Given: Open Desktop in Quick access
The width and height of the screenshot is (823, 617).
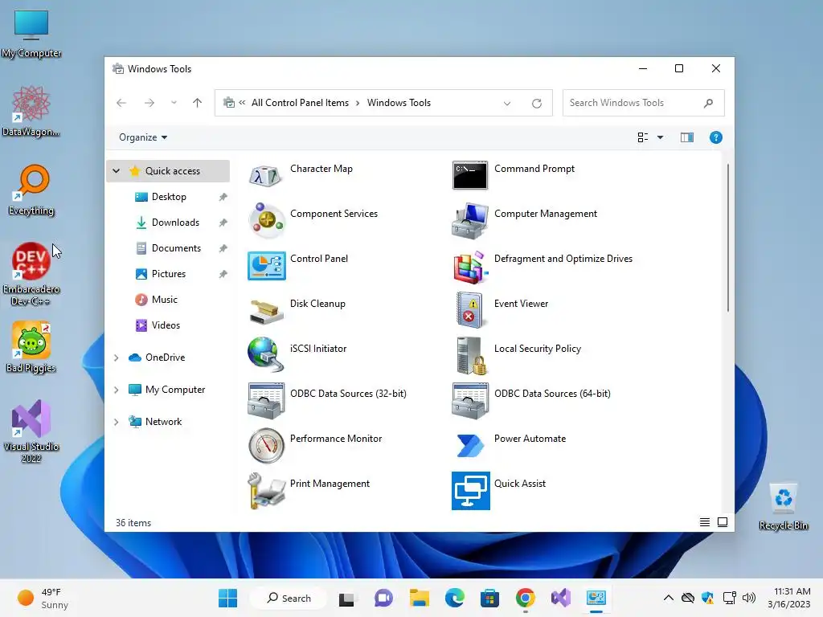Looking at the screenshot, I should [x=169, y=197].
